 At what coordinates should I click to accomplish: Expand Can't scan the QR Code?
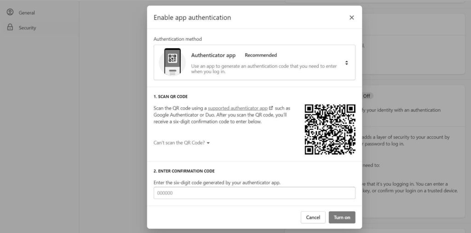pos(181,143)
